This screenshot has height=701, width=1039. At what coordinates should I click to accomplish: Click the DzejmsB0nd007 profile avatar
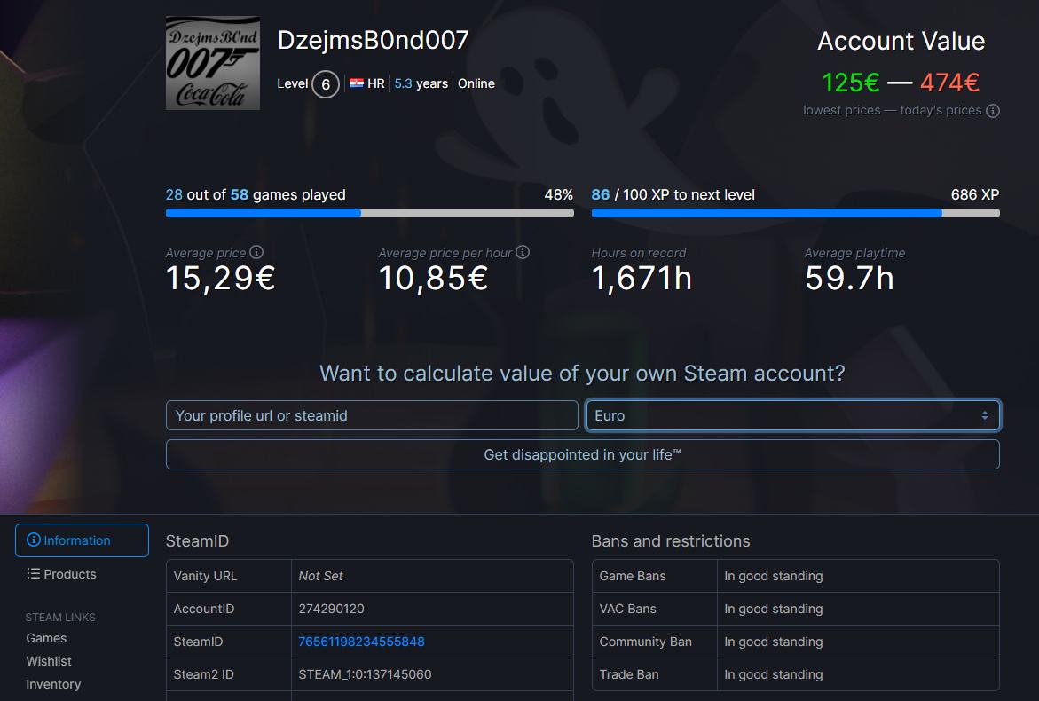212,62
